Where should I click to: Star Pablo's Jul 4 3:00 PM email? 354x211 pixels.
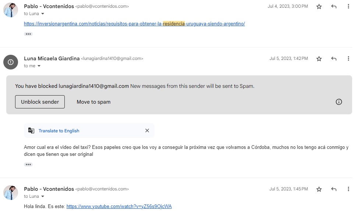click(x=319, y=7)
